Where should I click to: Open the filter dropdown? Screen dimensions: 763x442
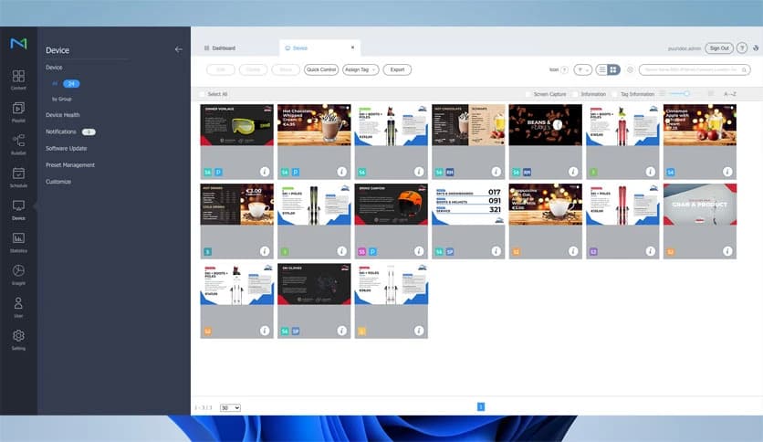click(582, 69)
